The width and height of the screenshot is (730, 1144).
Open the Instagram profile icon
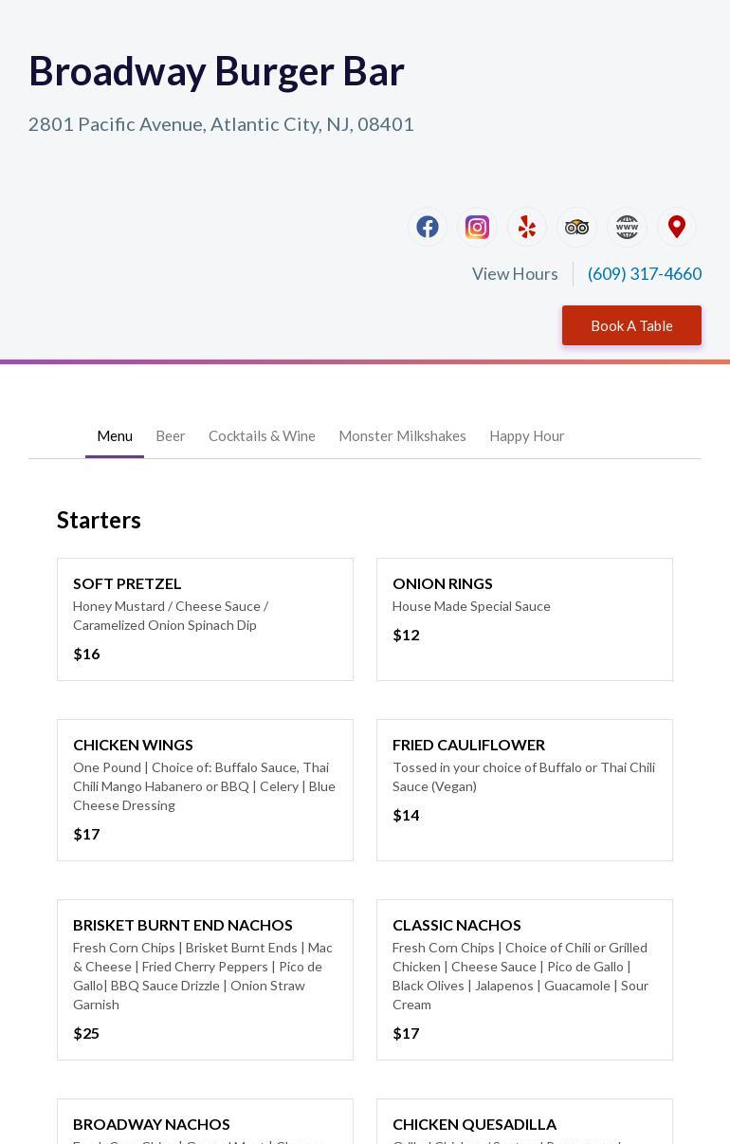pos(477,228)
